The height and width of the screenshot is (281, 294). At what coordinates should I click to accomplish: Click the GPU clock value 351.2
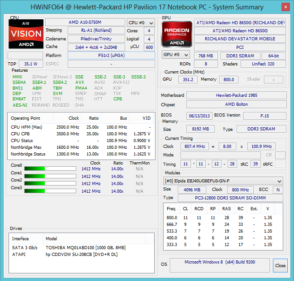[188, 79]
